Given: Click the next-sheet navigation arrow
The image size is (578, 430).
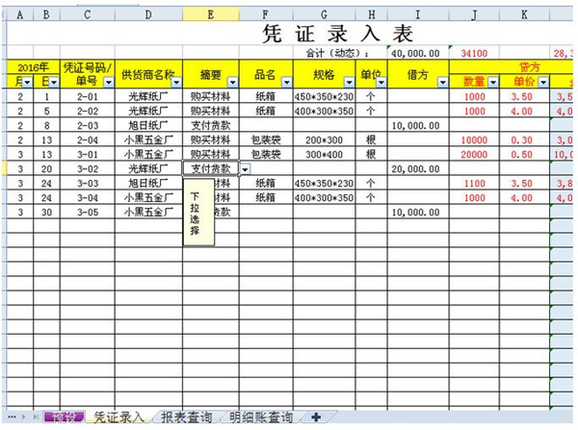Looking at the screenshot, I should (x=23, y=417).
